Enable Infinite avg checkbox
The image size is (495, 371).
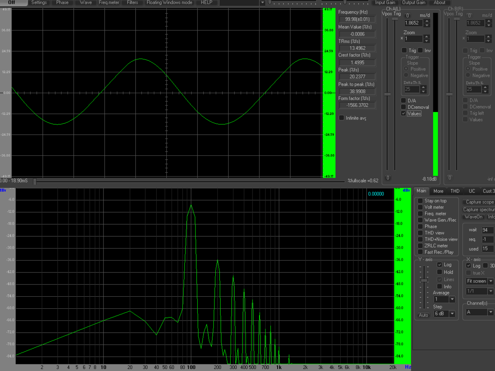pos(342,118)
